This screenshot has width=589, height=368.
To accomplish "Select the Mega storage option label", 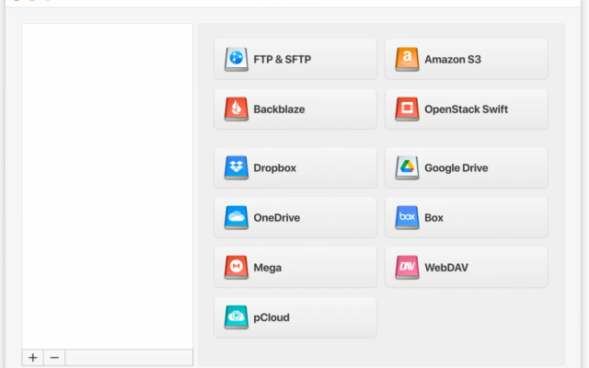I will coord(268,268).
